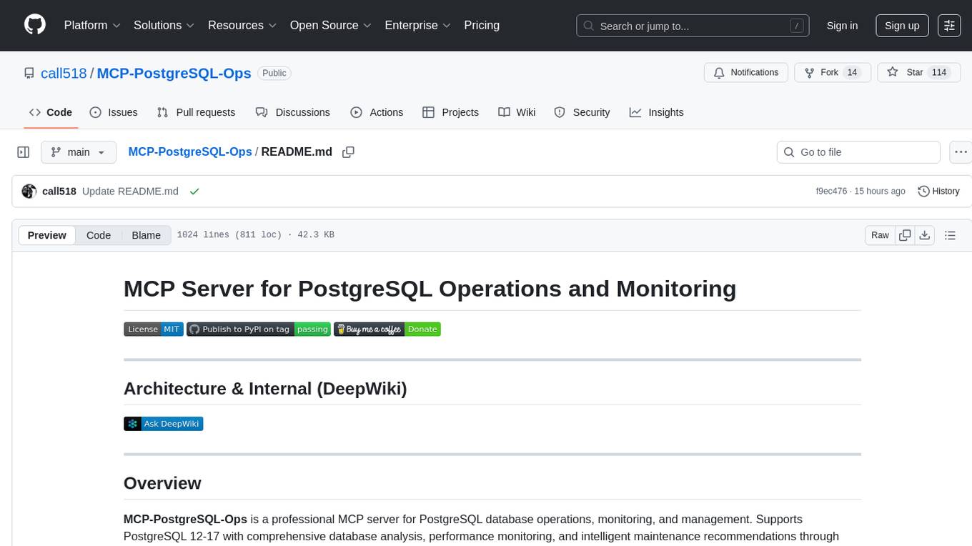Open the document outline icon
Image resolution: width=972 pixels, height=546 pixels.
point(951,235)
